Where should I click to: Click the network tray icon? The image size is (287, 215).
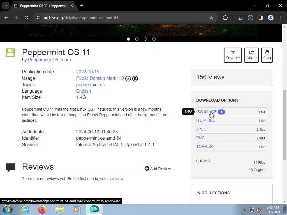click(252, 210)
